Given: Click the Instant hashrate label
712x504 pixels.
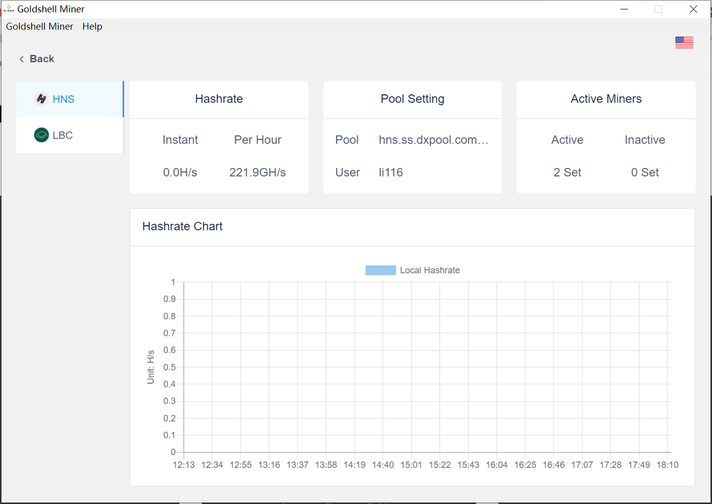Looking at the screenshot, I should click(x=180, y=140).
